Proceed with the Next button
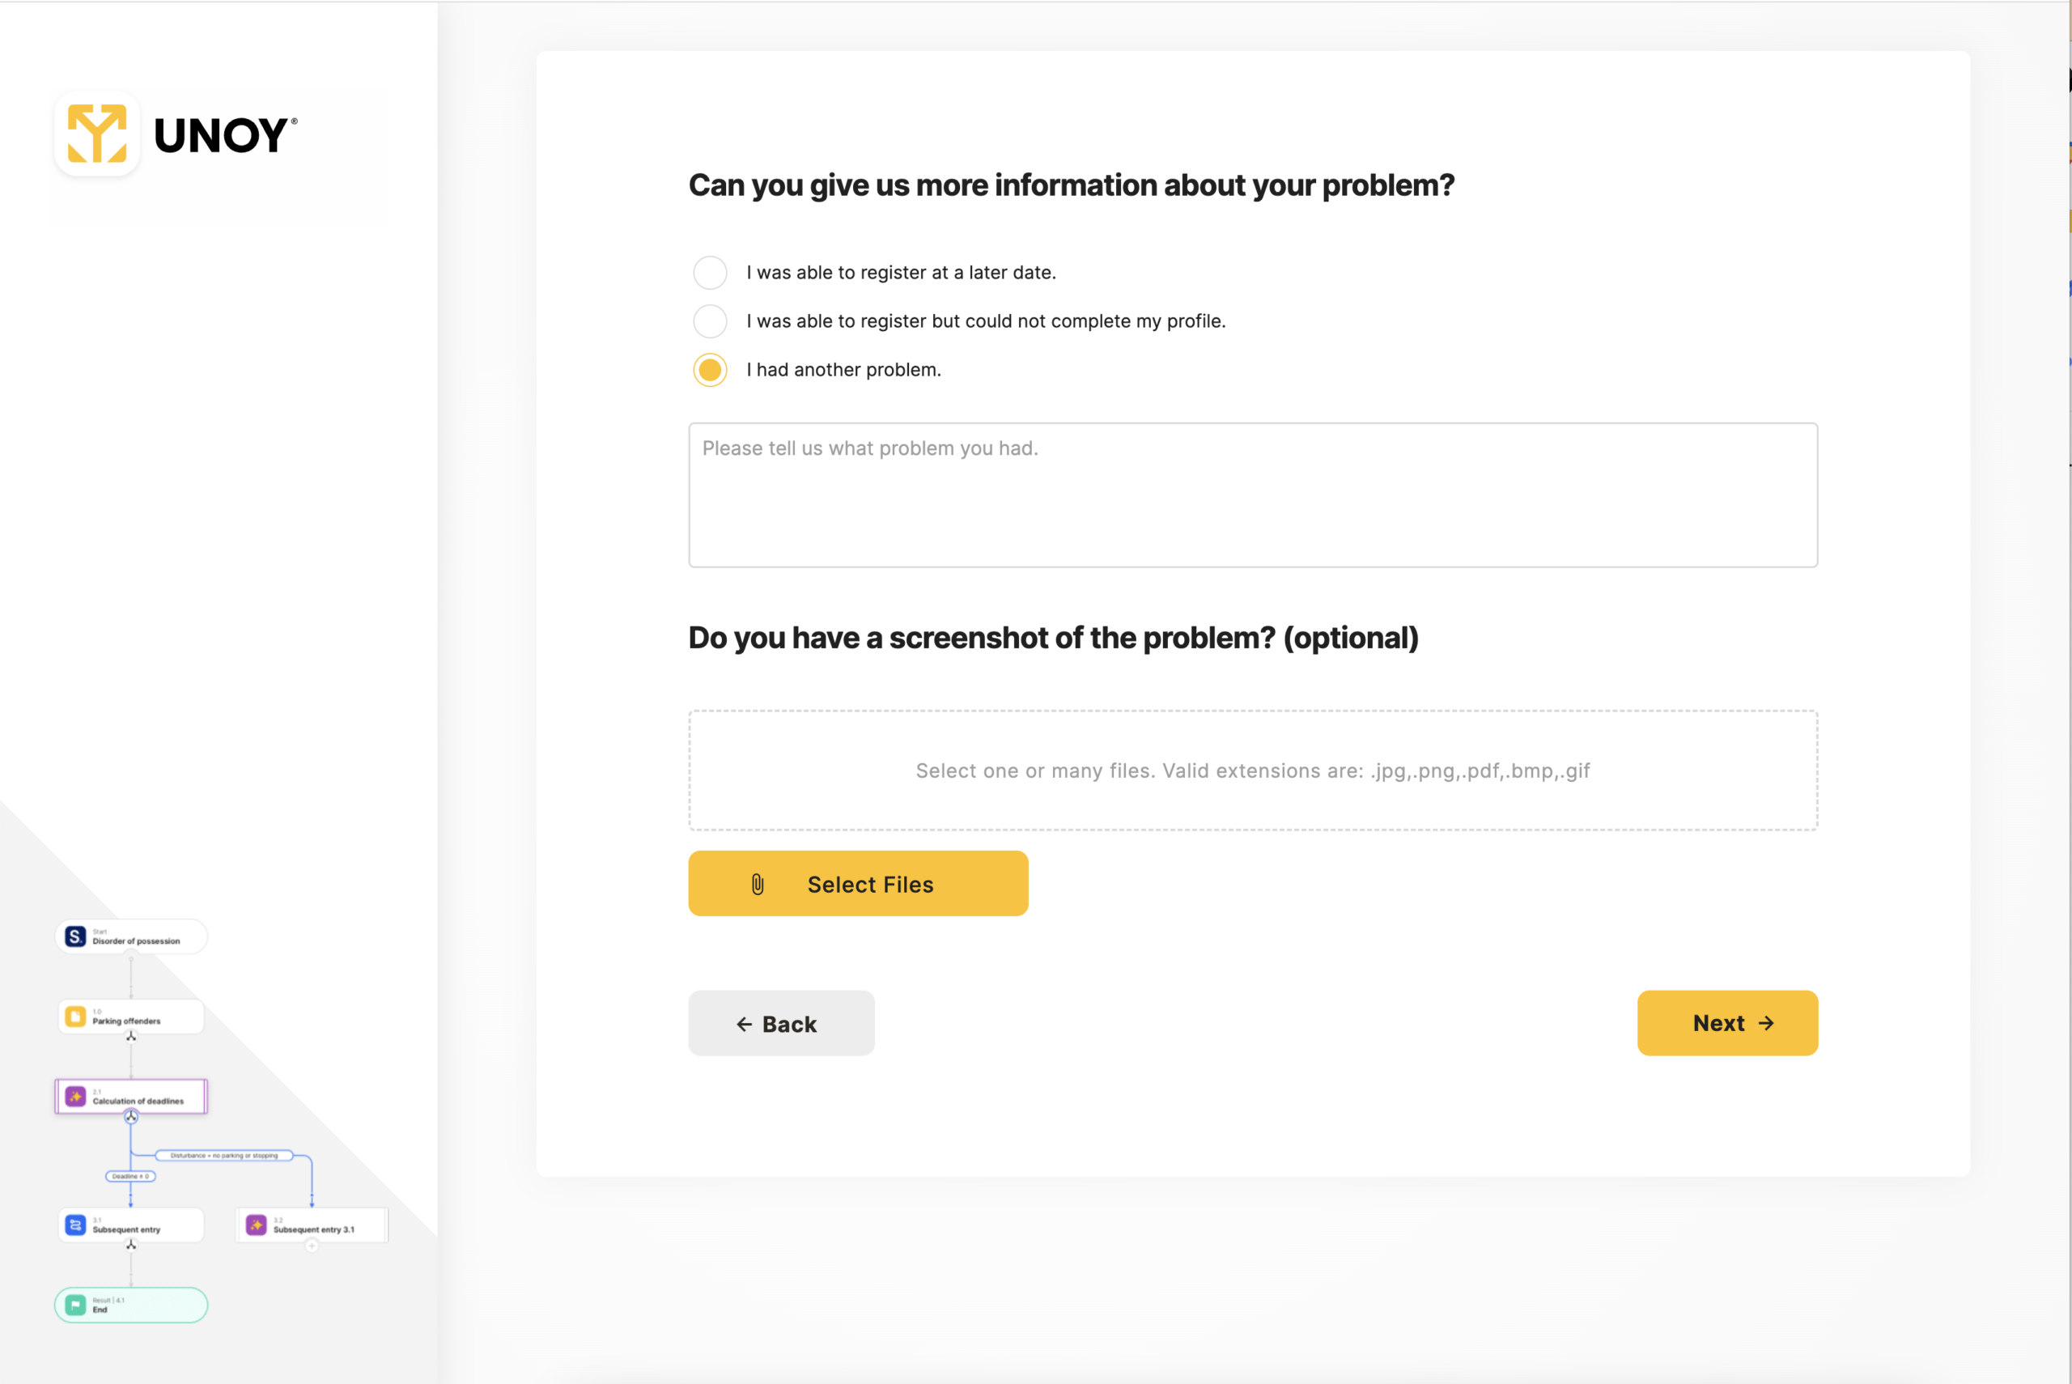This screenshot has width=2072, height=1384. pyautogui.click(x=1727, y=1023)
